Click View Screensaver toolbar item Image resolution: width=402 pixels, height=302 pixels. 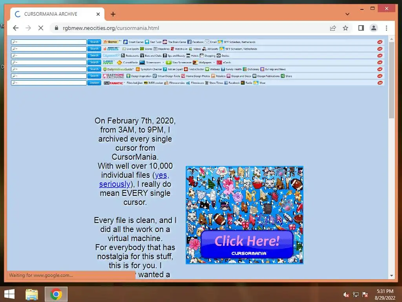point(179,63)
